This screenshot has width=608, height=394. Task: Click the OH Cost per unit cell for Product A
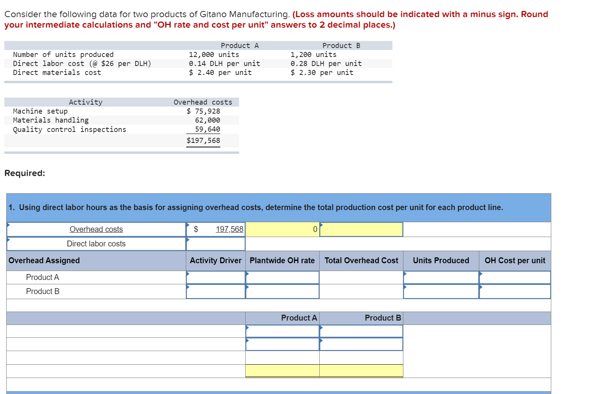click(514, 277)
